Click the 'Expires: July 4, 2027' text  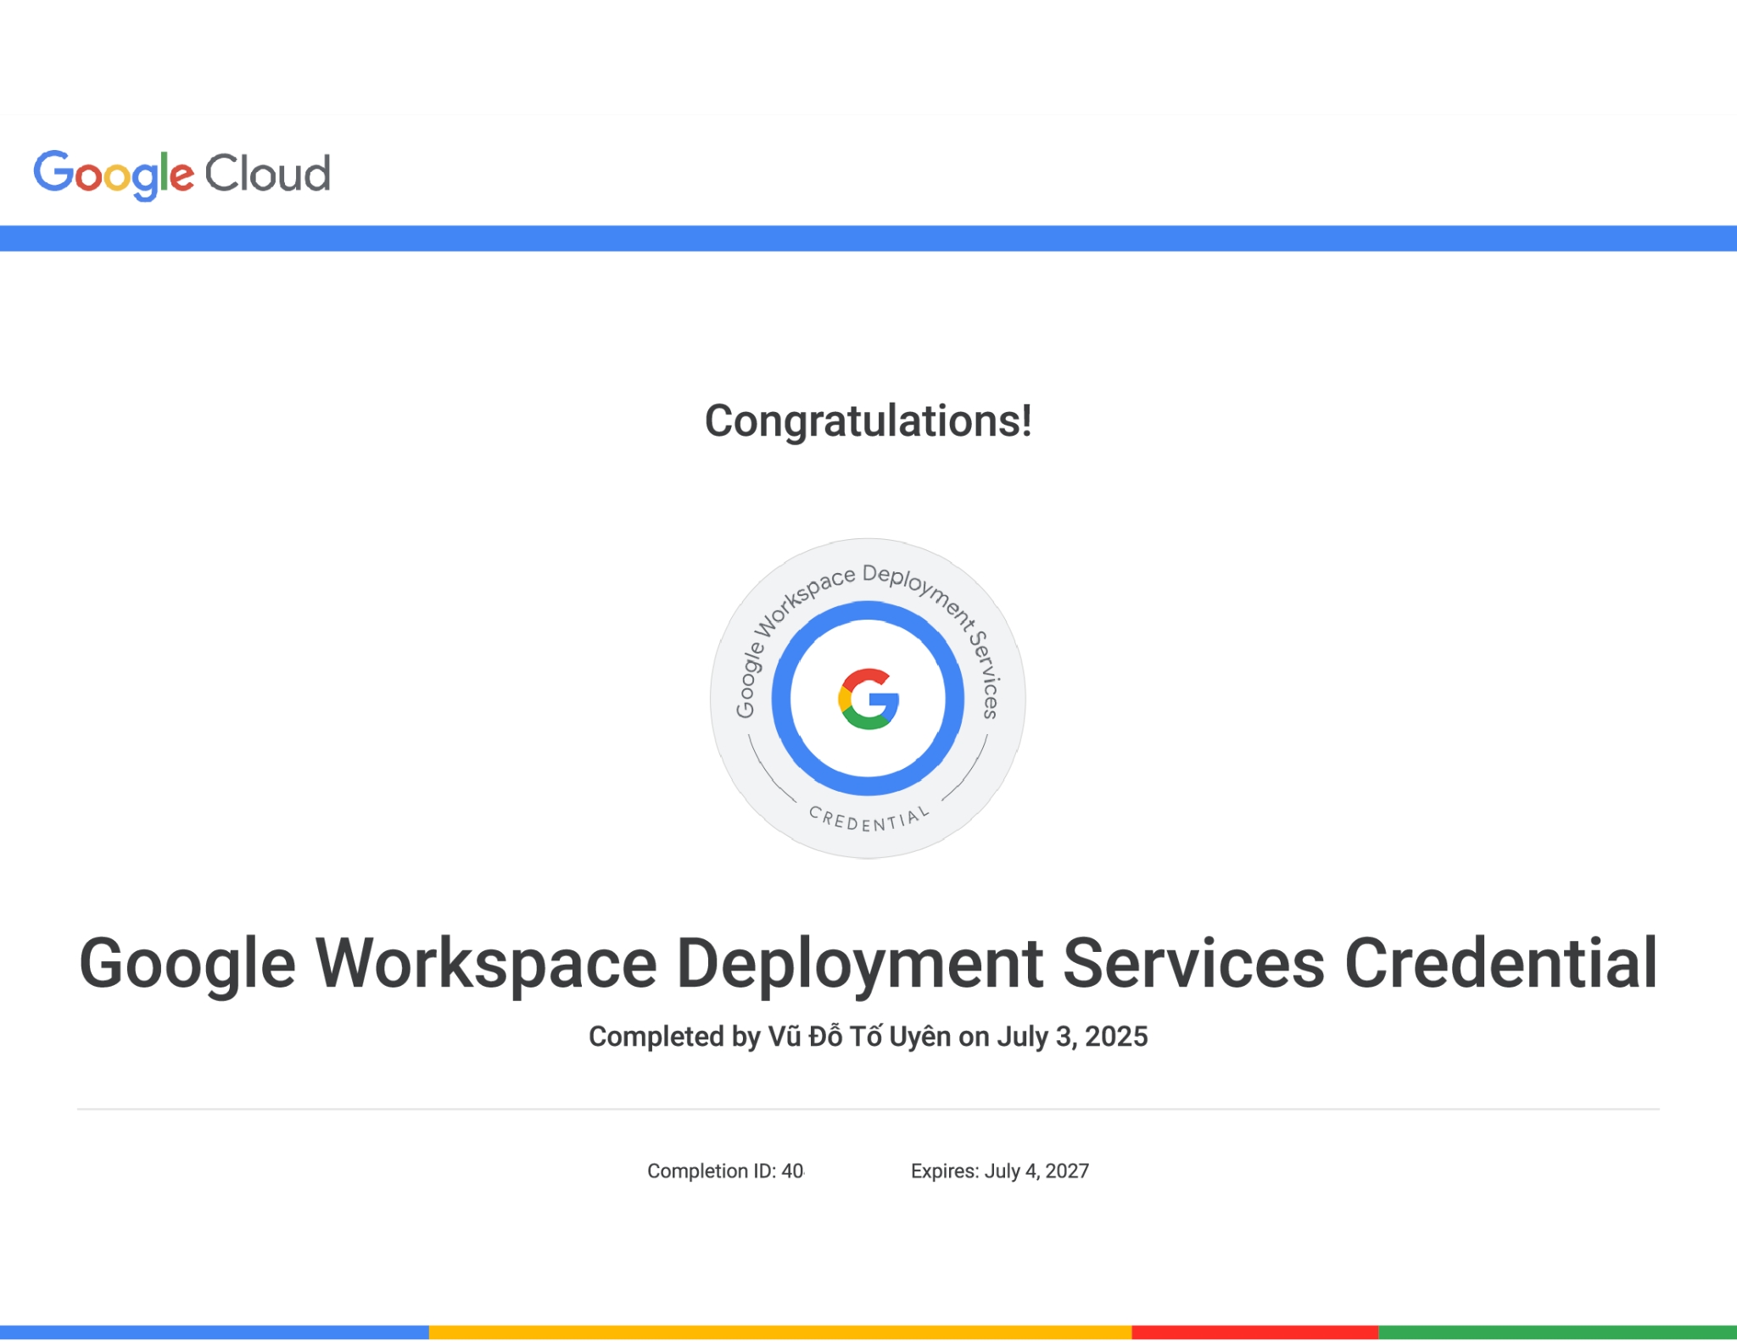point(1000,1171)
